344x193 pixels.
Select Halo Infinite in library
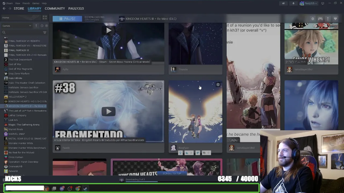[15, 78]
